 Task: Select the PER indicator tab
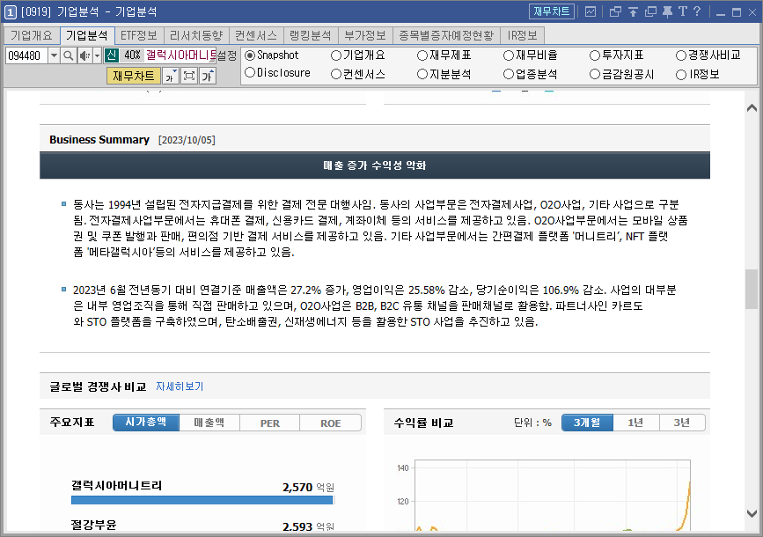tap(269, 423)
